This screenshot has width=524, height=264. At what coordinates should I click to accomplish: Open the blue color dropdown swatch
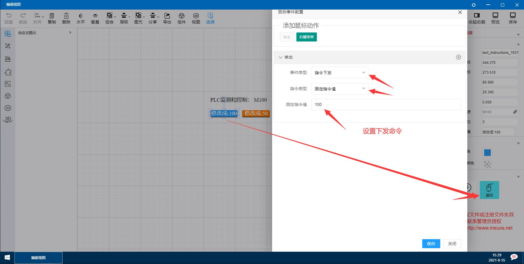487,152
